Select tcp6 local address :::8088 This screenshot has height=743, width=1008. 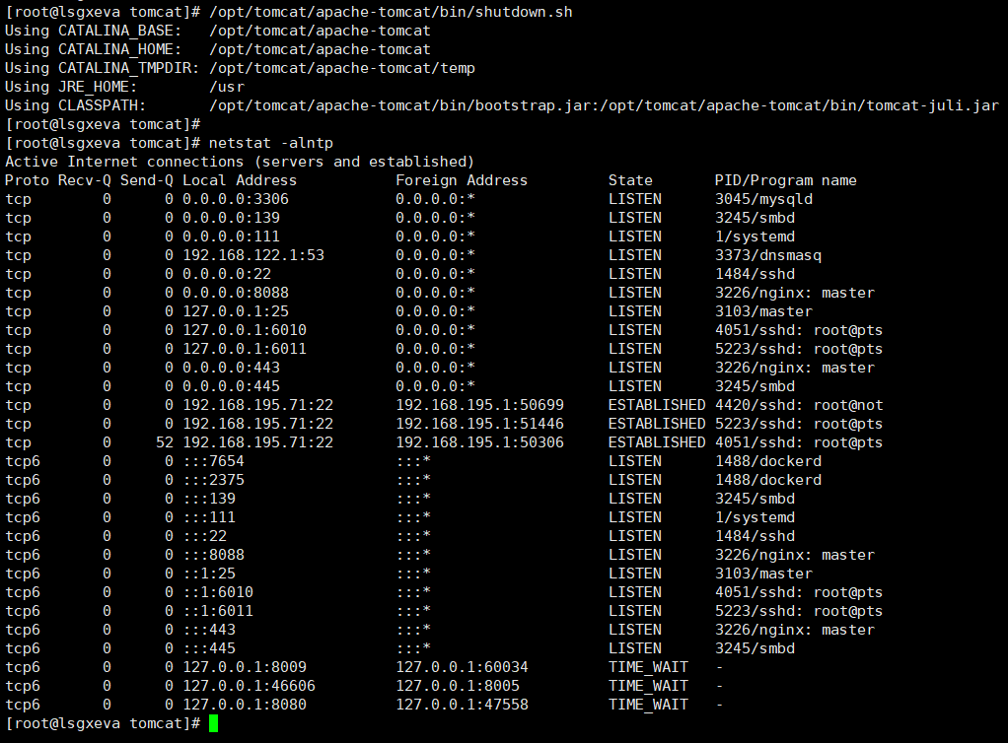pos(213,554)
